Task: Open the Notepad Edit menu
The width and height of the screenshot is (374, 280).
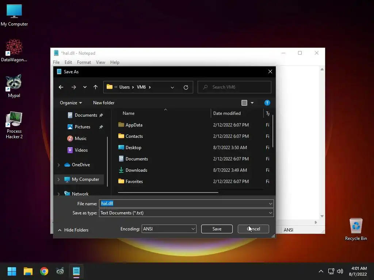Action: click(x=68, y=62)
